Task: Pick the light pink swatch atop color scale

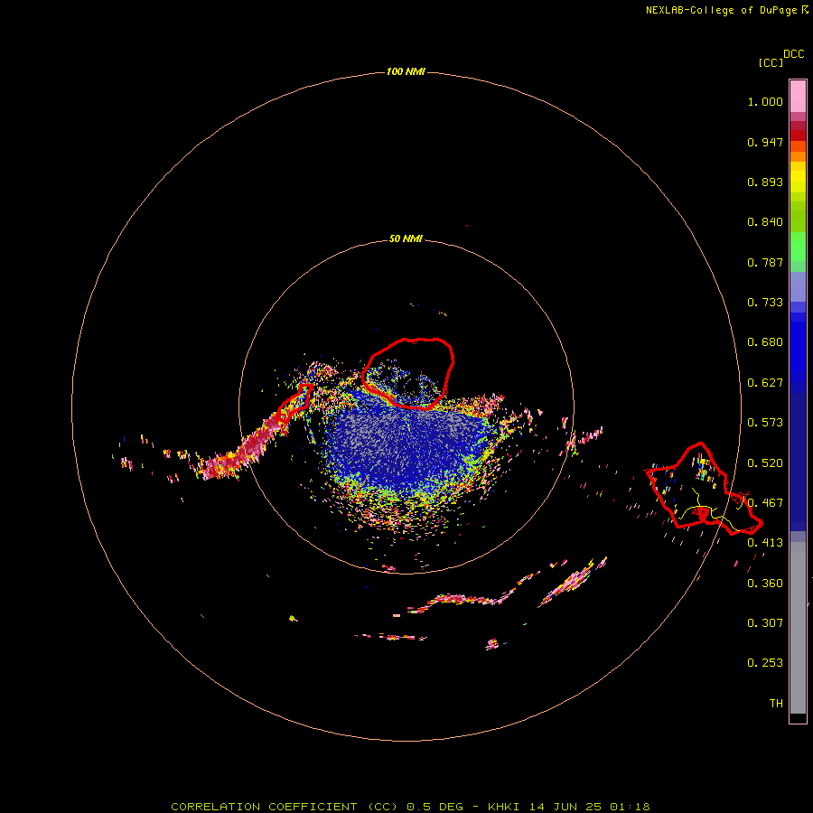Action: (798, 97)
